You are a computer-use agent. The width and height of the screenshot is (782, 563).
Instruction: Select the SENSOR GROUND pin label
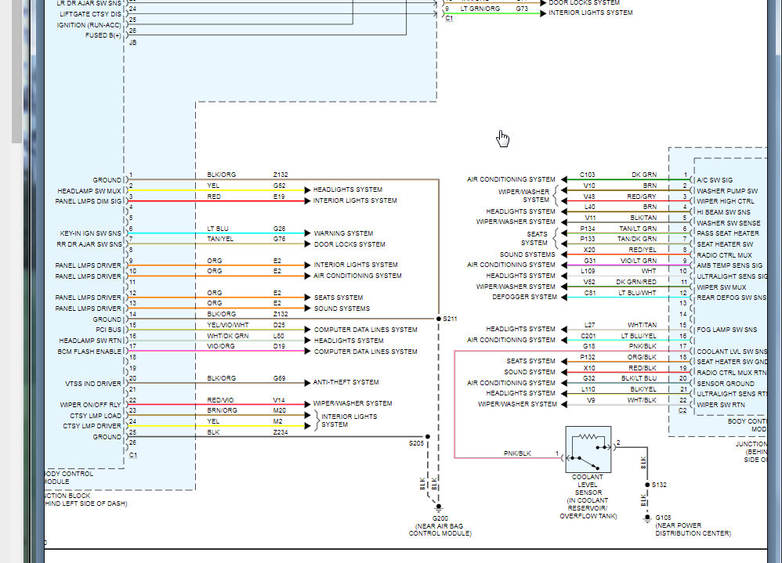coord(725,384)
